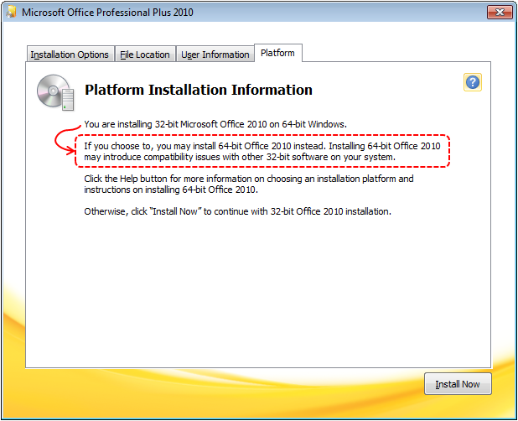
Task: Select the Platform tab
Action: [x=277, y=53]
